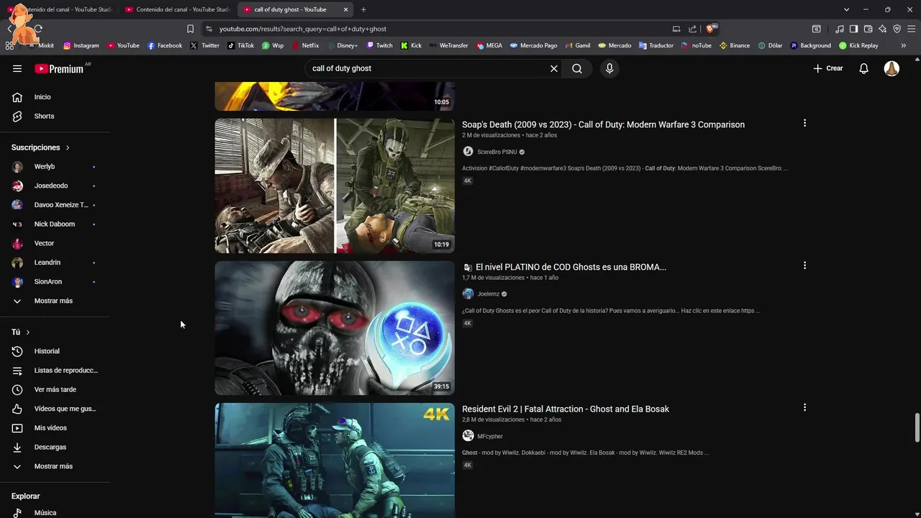Viewport: 921px width, 518px height.
Task: Open the Instagram bookmark
Action: click(81, 45)
